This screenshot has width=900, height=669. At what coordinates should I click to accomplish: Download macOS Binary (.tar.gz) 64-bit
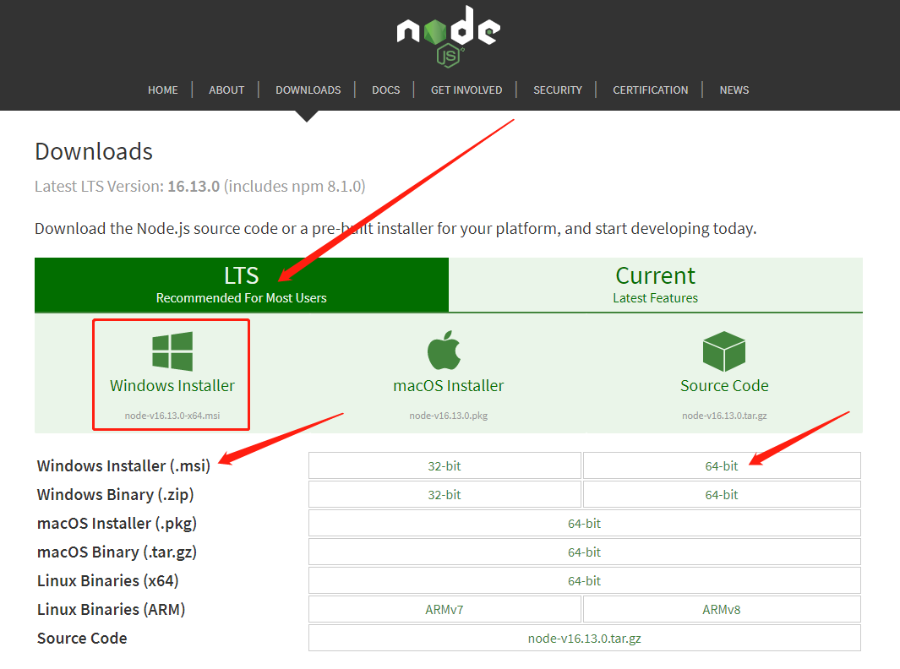pyautogui.click(x=584, y=552)
